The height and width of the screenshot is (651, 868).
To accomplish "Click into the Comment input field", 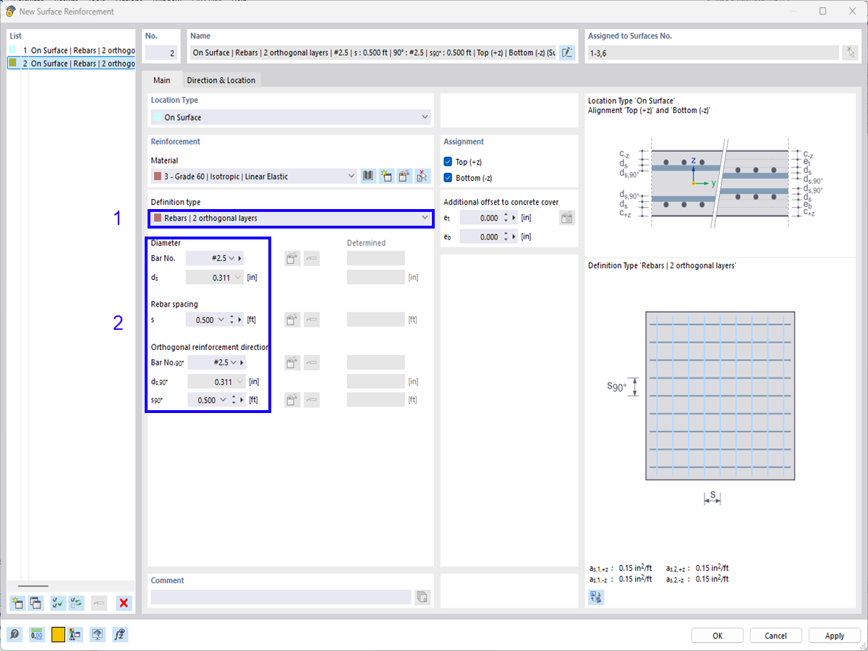I will coord(281,597).
